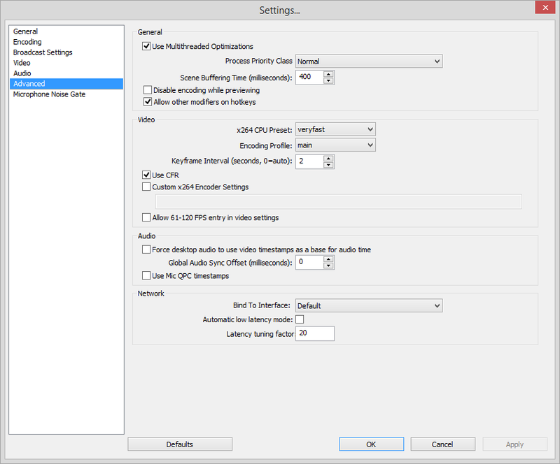Enable Disable encoding while previewing
560x464 pixels.
148,90
